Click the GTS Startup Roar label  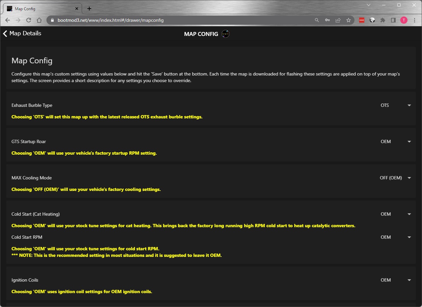[x=29, y=141]
